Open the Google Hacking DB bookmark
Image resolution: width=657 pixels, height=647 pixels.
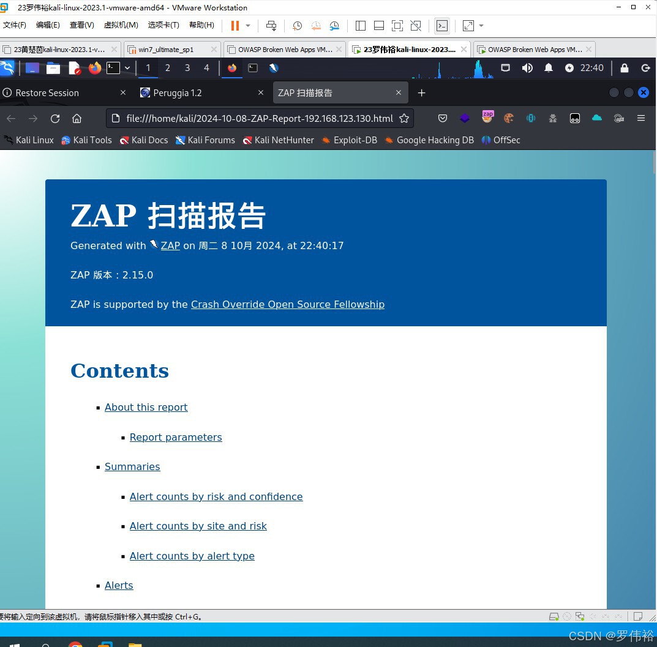click(x=429, y=140)
